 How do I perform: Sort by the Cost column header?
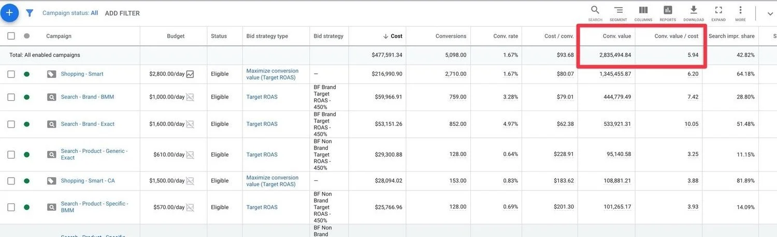(x=396, y=36)
